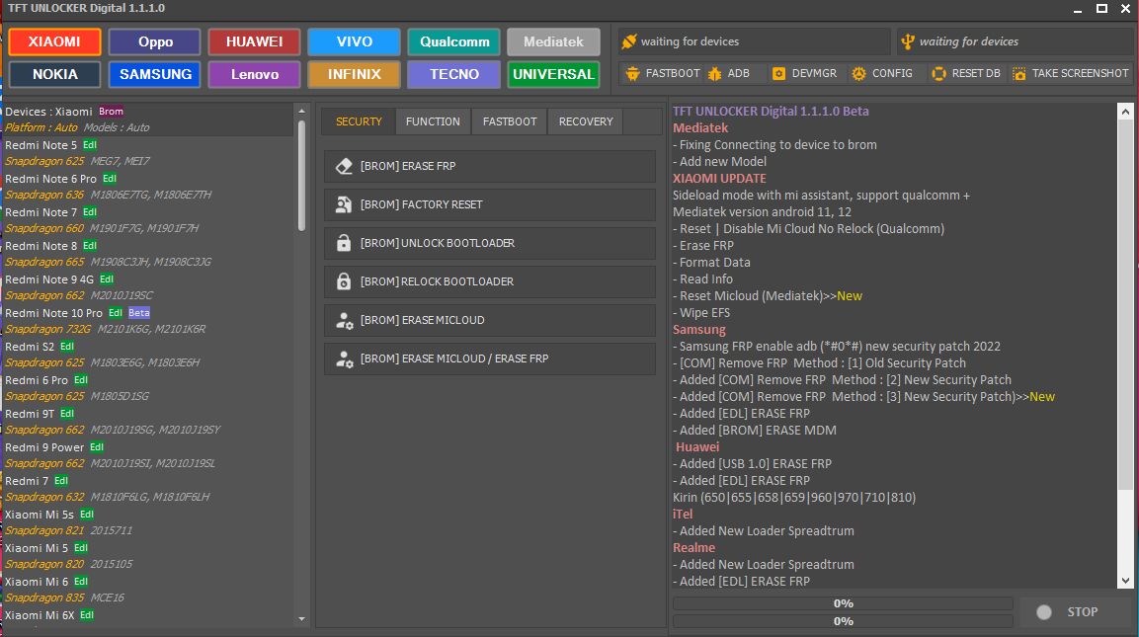The height and width of the screenshot is (637, 1139).
Task: Open Device Manager via DEVMGR icon
Action: (x=778, y=73)
